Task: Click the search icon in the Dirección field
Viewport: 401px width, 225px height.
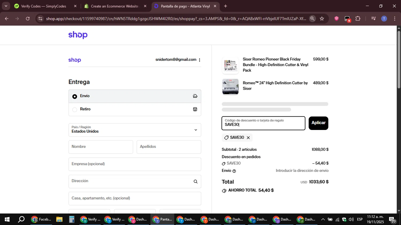Action: 196,181
